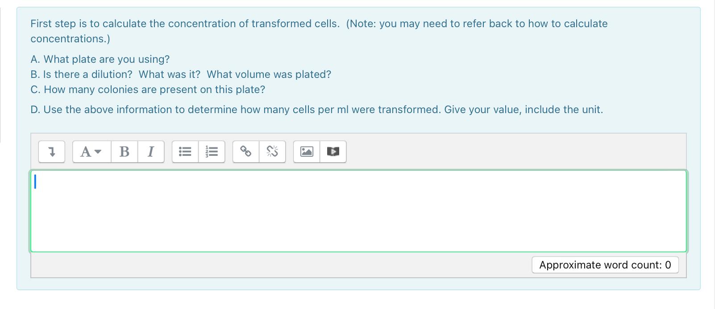Open the insert link dialog
Screen dimensions: 715x309
(x=246, y=152)
